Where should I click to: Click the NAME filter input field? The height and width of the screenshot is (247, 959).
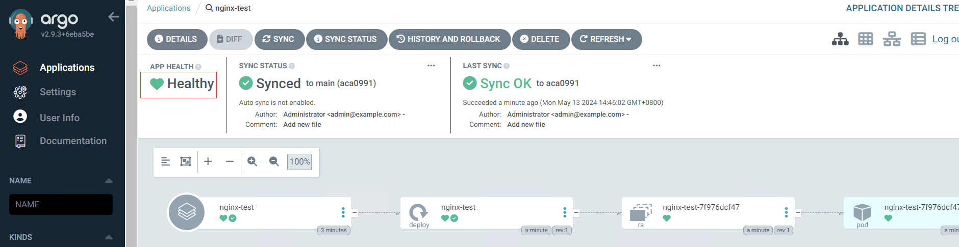pos(61,204)
